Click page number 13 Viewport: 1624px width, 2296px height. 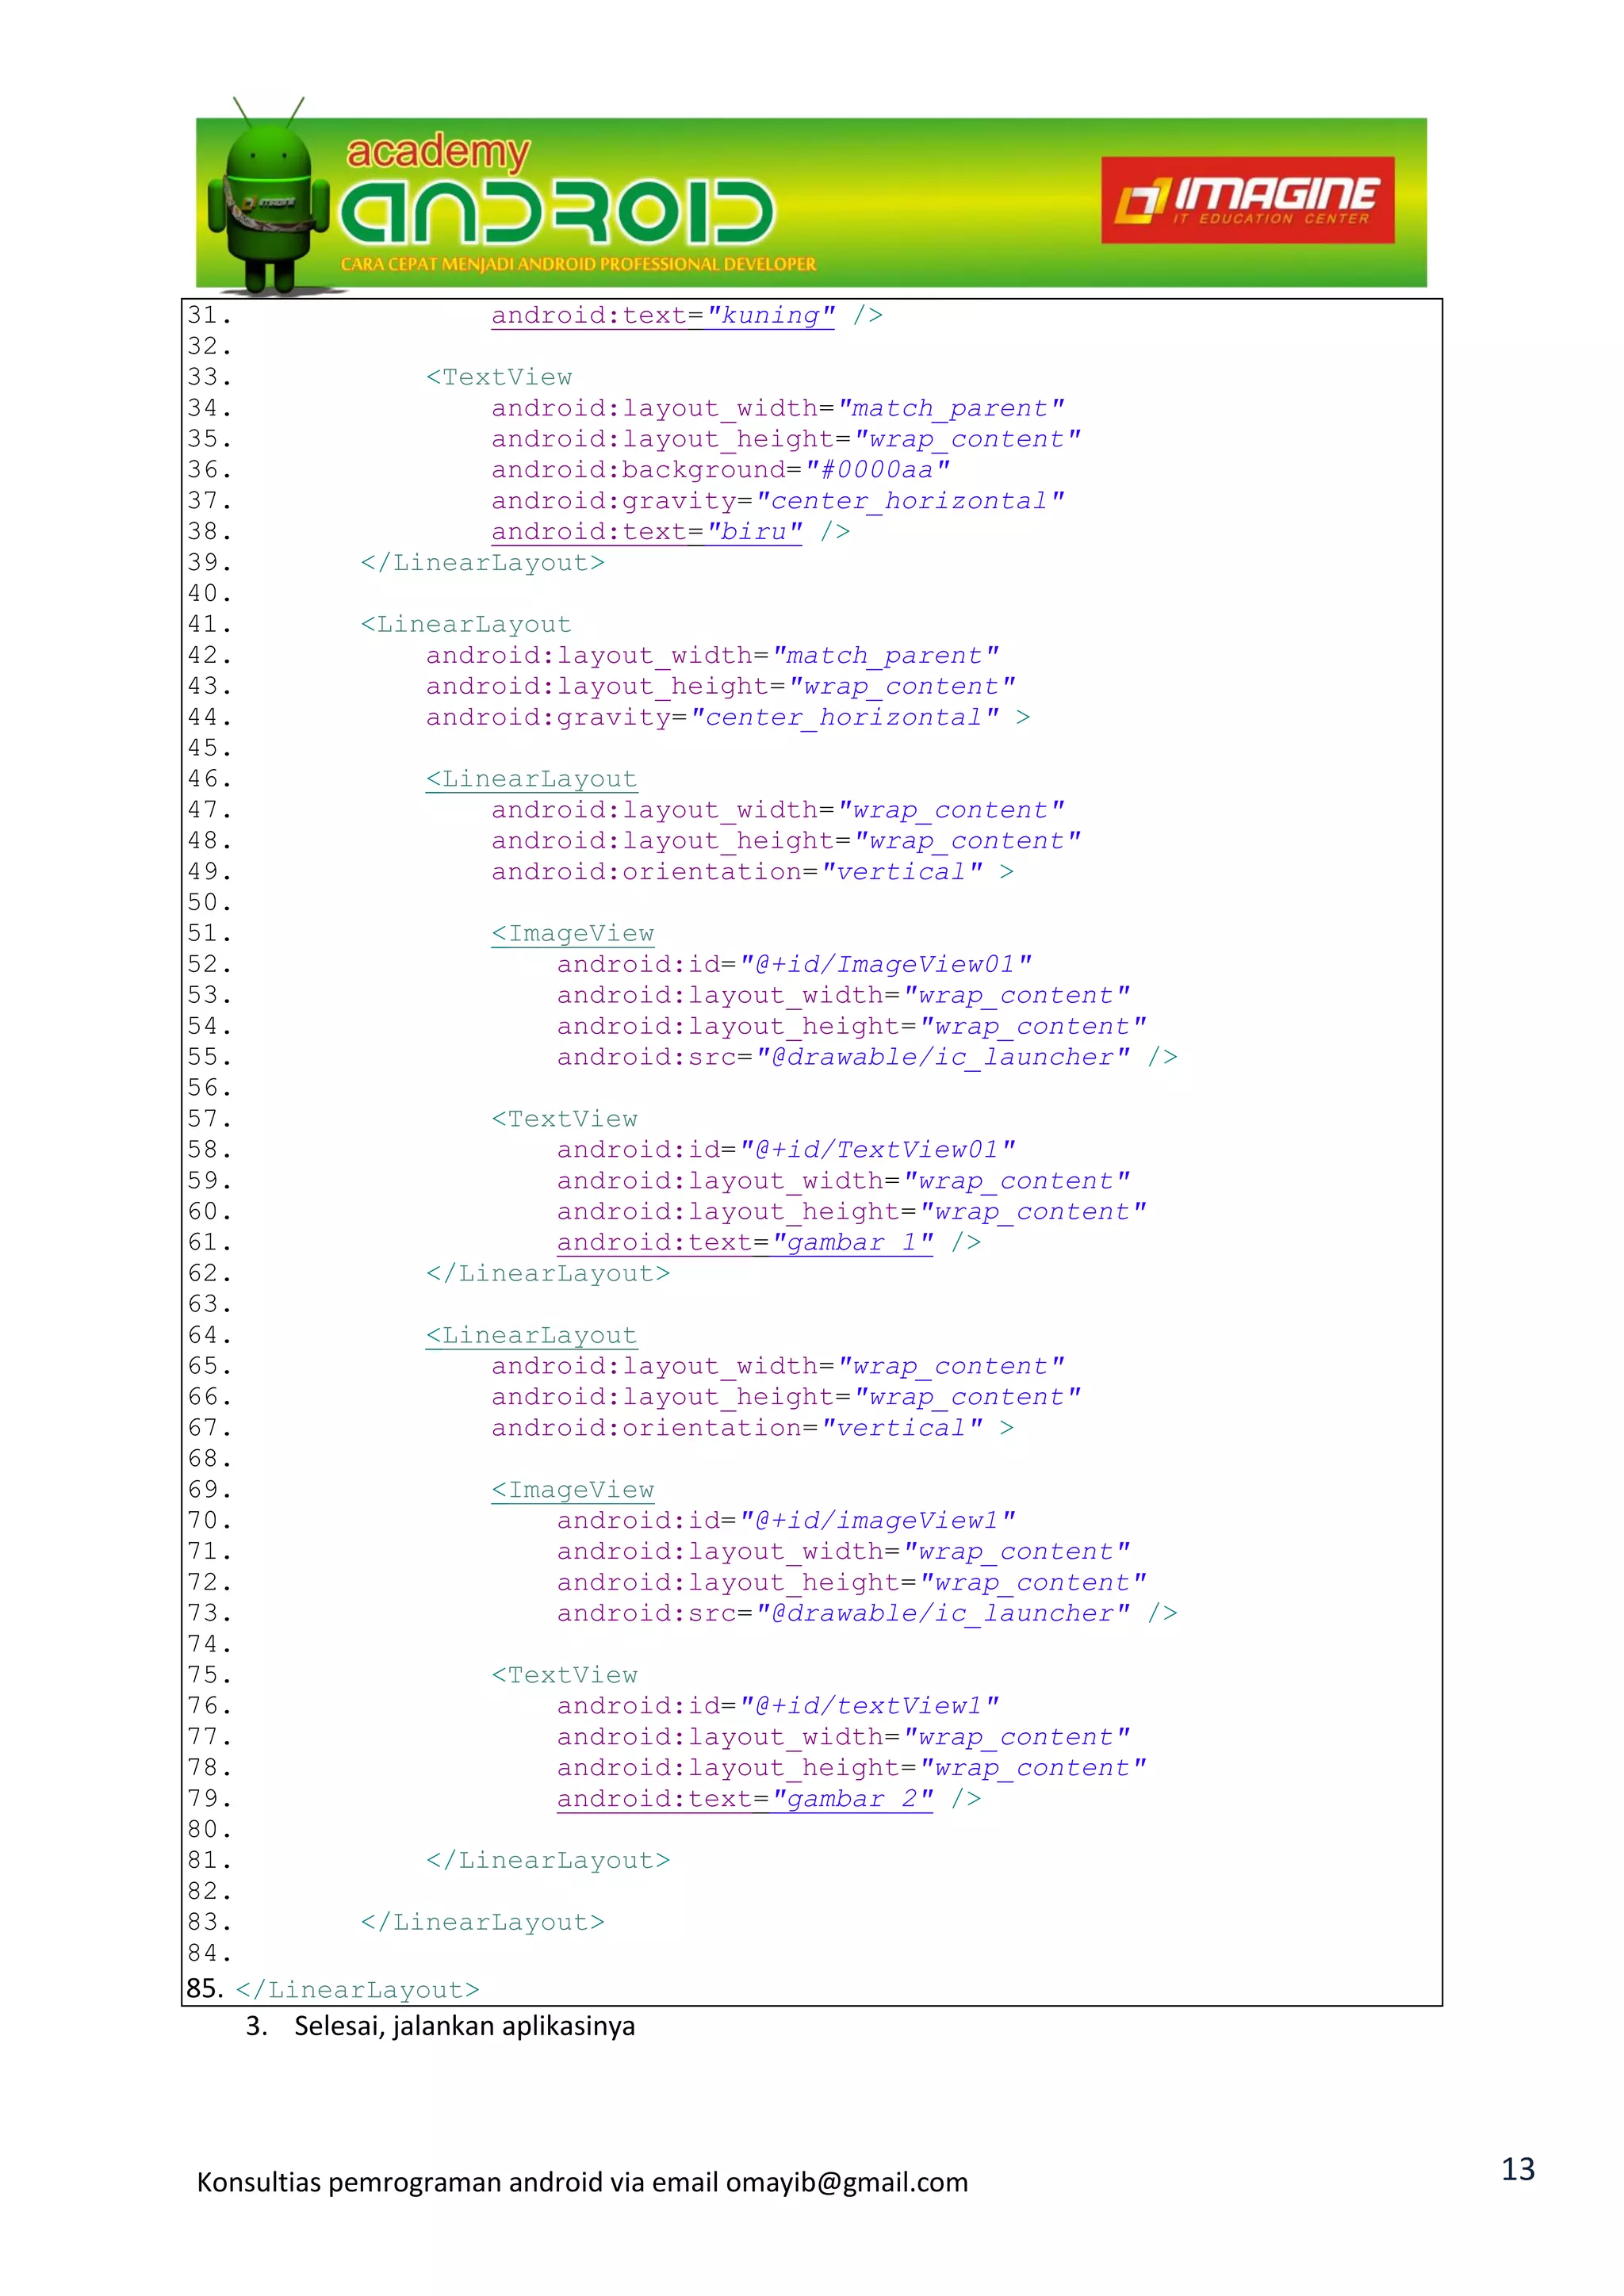[x=1517, y=2169]
